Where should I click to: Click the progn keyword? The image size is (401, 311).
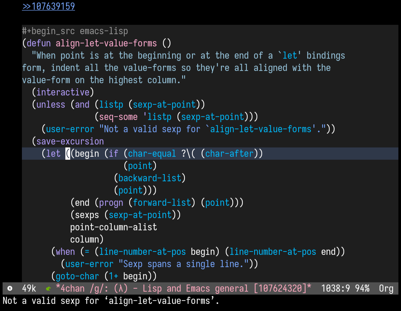pyautogui.click(x=111, y=203)
